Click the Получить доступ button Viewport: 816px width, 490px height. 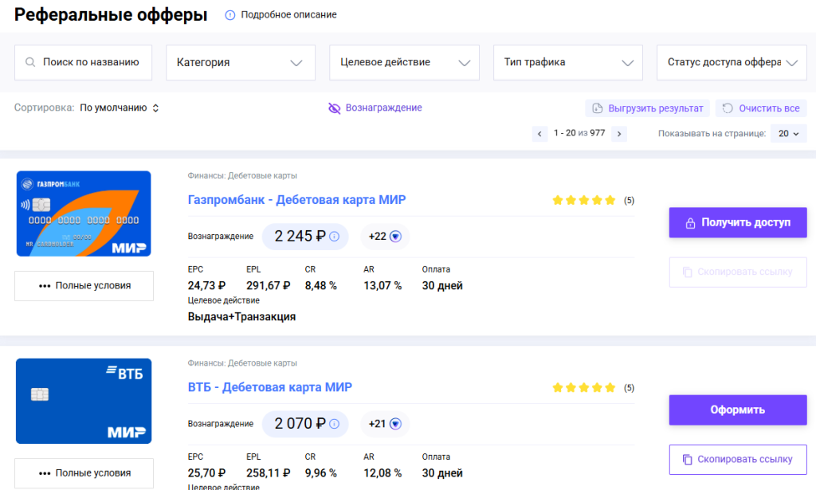[738, 222]
